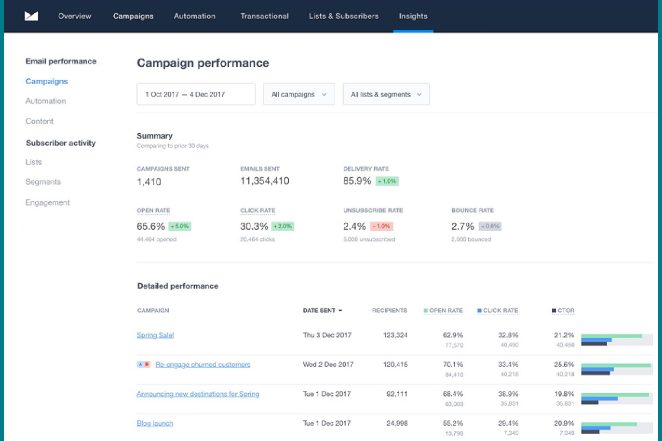Open the All lists & segments dropdown
Screen dimensions: 662x441
(386, 94)
